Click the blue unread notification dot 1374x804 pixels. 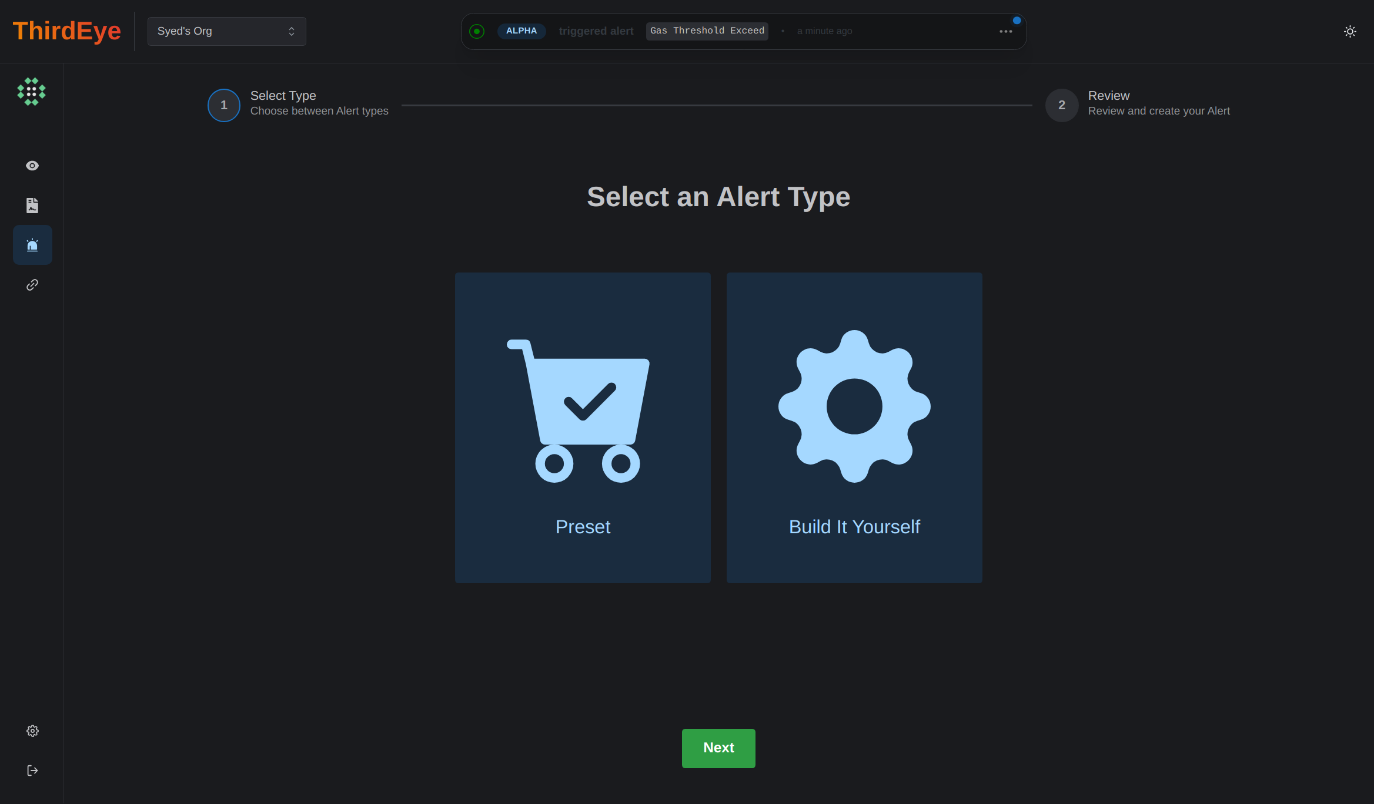click(x=1017, y=21)
